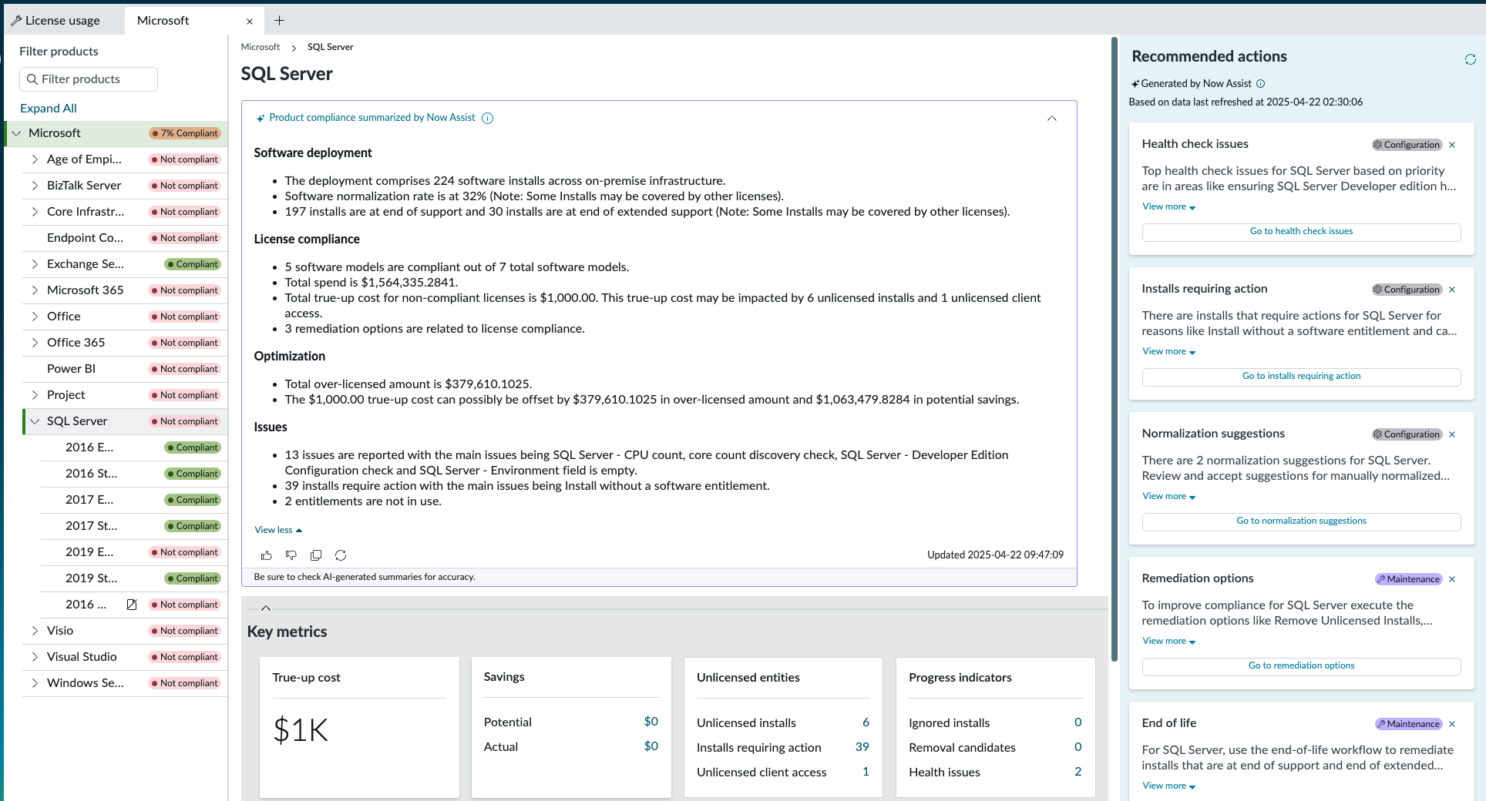Click info icon beside Generated by Now Assist
This screenshot has height=801, width=1486.
tap(1261, 84)
